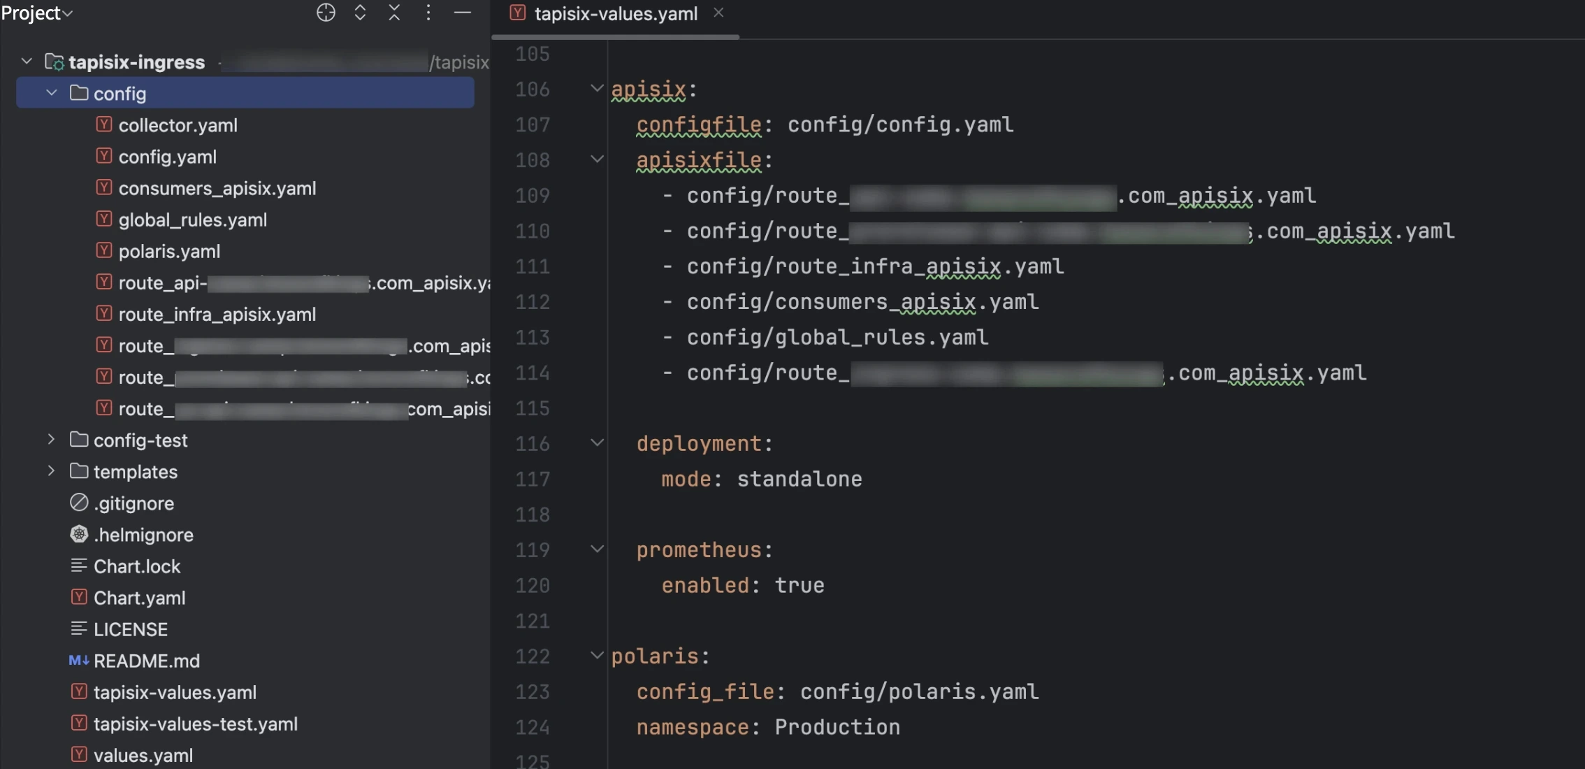
Task: Click the Markdown icon beside README.md
Action: 78,660
